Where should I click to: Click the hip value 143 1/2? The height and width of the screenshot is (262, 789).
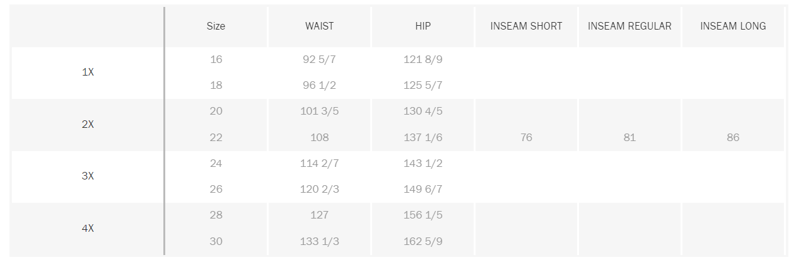click(x=423, y=163)
